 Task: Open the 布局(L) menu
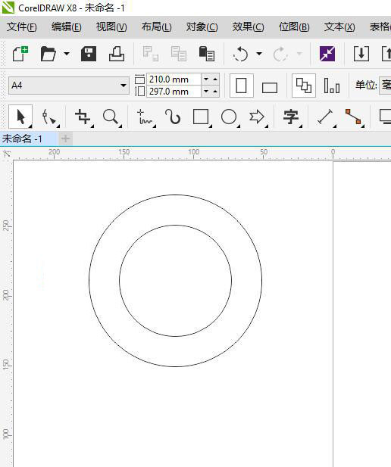click(x=156, y=27)
